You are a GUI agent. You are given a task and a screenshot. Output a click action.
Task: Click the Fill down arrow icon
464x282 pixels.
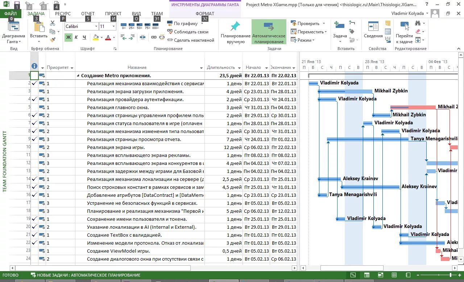click(x=418, y=40)
